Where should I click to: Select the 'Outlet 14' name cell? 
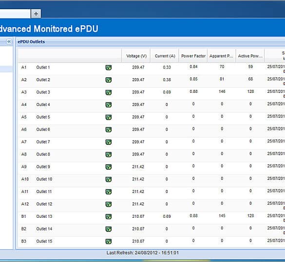coord(44,229)
